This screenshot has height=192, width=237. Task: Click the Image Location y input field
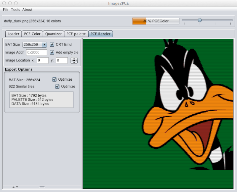pos(62,61)
